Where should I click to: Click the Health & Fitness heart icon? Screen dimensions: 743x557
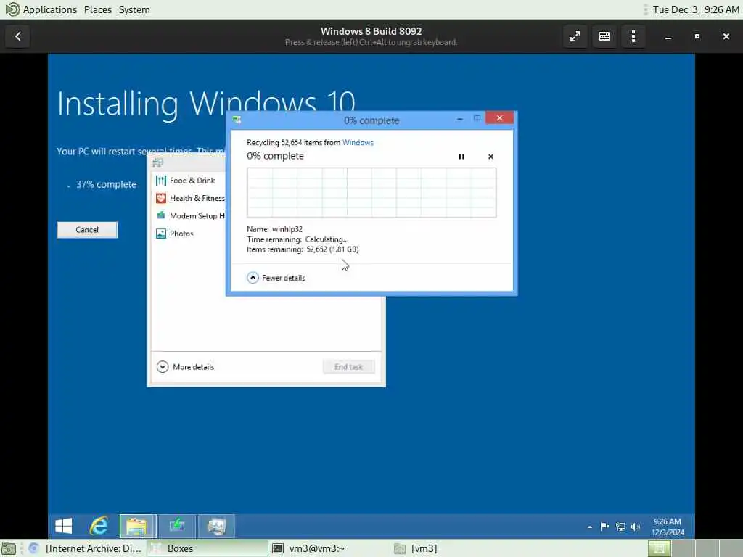[x=161, y=198]
